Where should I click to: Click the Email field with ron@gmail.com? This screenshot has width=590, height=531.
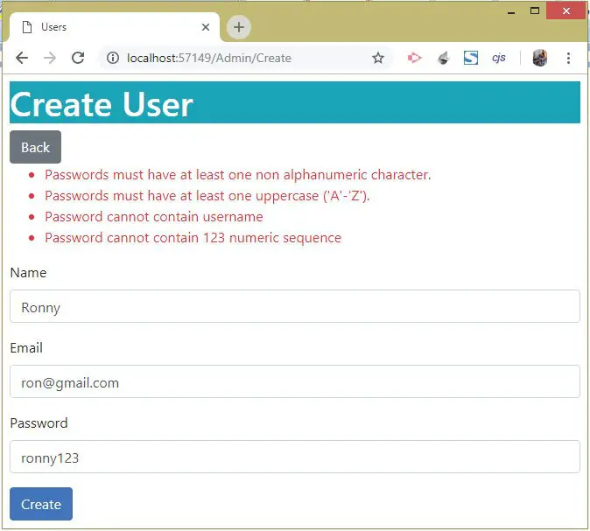[294, 382]
